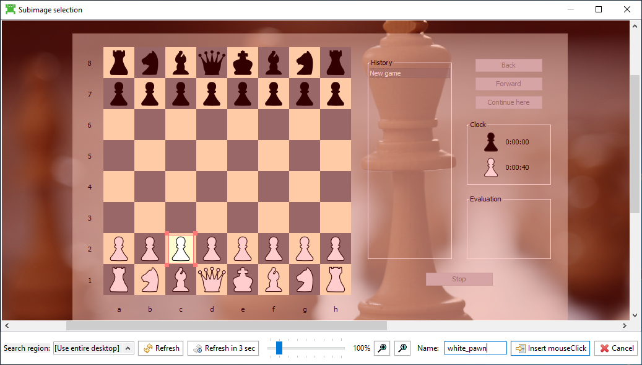Screen dimensions: 642x365
Task: Click the Insert mouseClick button
Action: point(550,348)
